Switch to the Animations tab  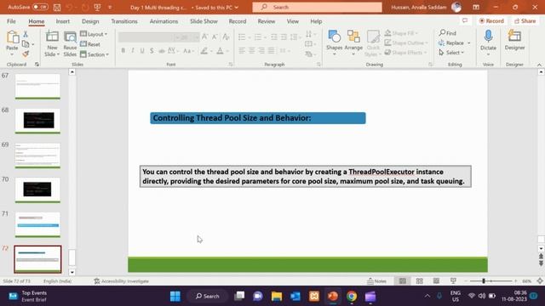click(163, 21)
